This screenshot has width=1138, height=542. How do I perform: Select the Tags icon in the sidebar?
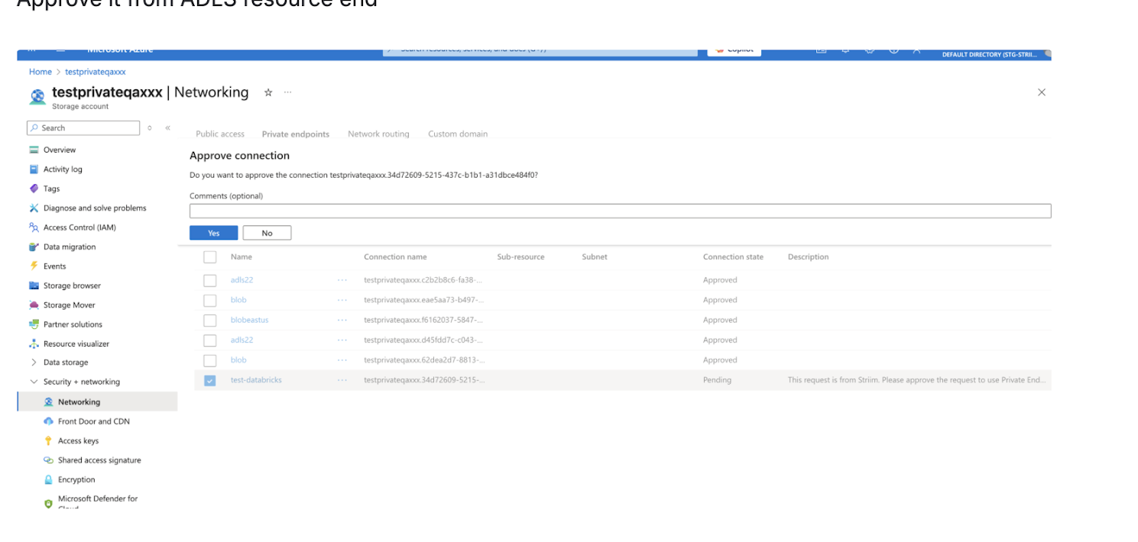coord(34,188)
